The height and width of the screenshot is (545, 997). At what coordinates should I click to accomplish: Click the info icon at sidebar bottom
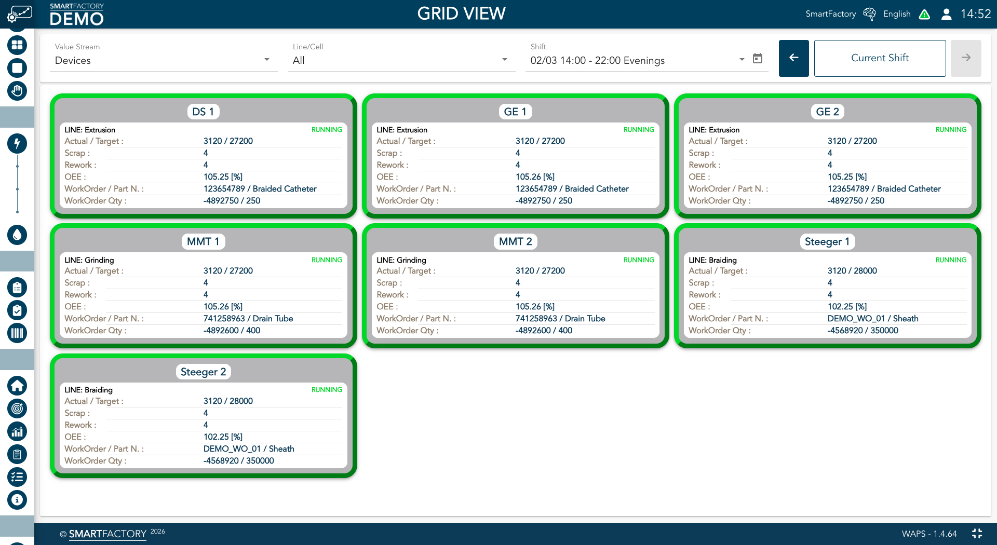tap(17, 500)
